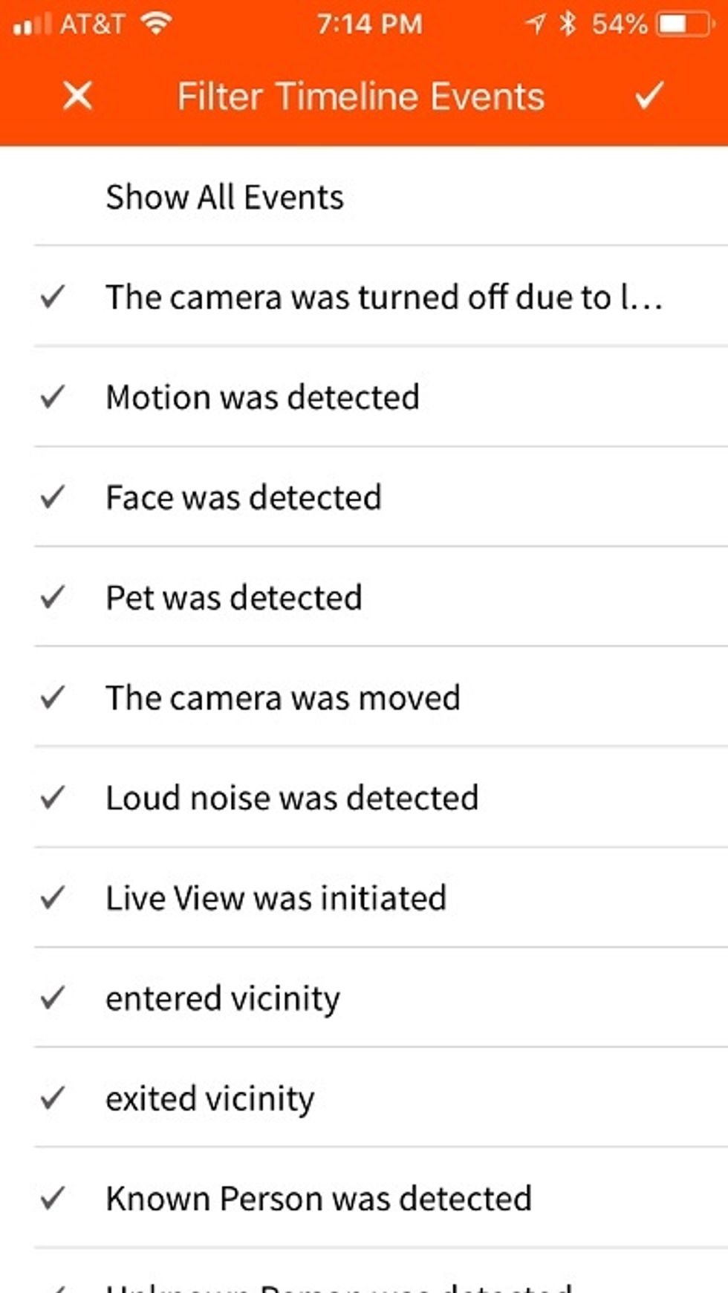Viewport: 728px width, 1293px height.
Task: Tap the location services arrow icon
Action: 535,25
